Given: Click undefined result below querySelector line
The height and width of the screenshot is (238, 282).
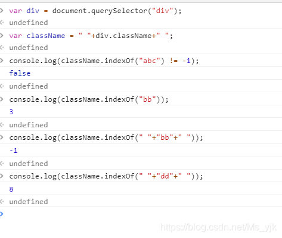Looking at the screenshot, I should (x=29, y=23).
